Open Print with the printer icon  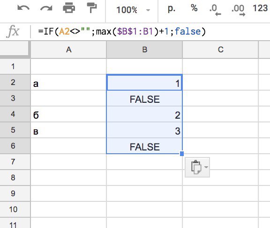[69, 8]
